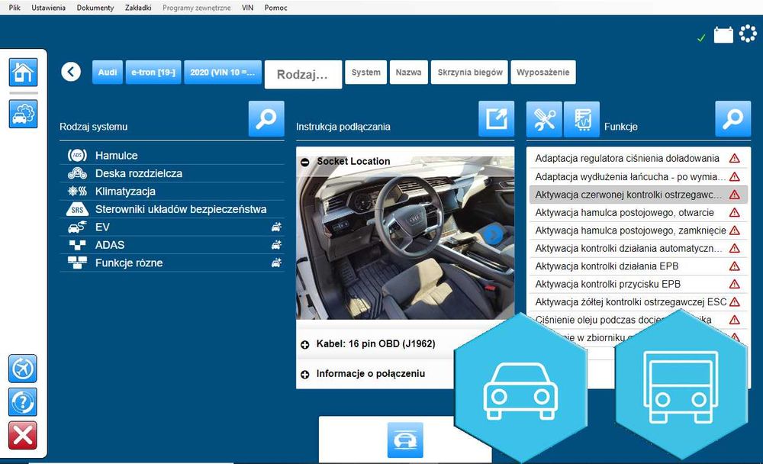Viewport: 763px width, 464px height.
Task: Open Programy zewnętrzne menu
Action: (197, 8)
